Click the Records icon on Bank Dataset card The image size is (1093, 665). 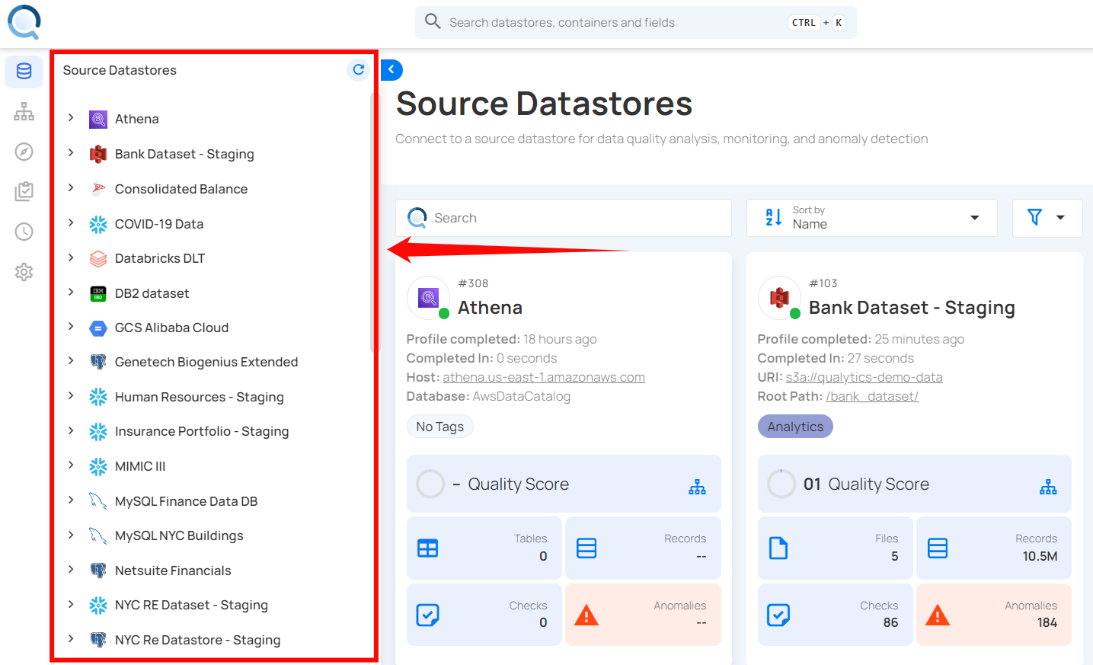coord(938,548)
